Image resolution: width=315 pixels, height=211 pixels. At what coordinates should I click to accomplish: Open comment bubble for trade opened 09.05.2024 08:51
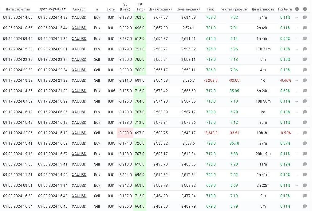click(x=305, y=185)
